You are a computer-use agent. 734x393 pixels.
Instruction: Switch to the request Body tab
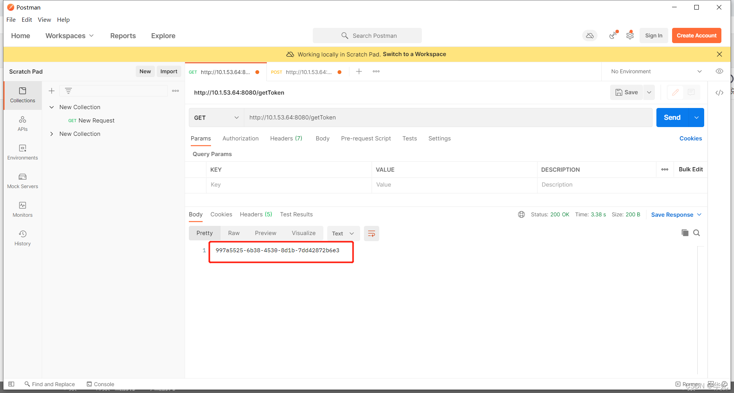click(323, 139)
